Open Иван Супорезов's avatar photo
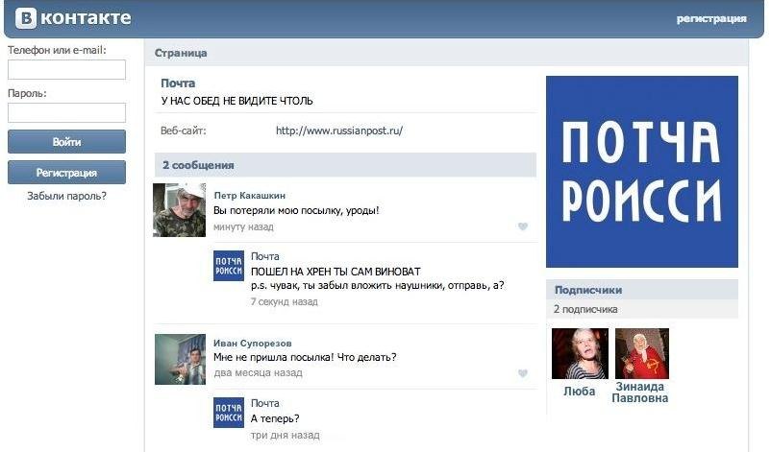Screen dimensions: 771x452 pos(180,359)
